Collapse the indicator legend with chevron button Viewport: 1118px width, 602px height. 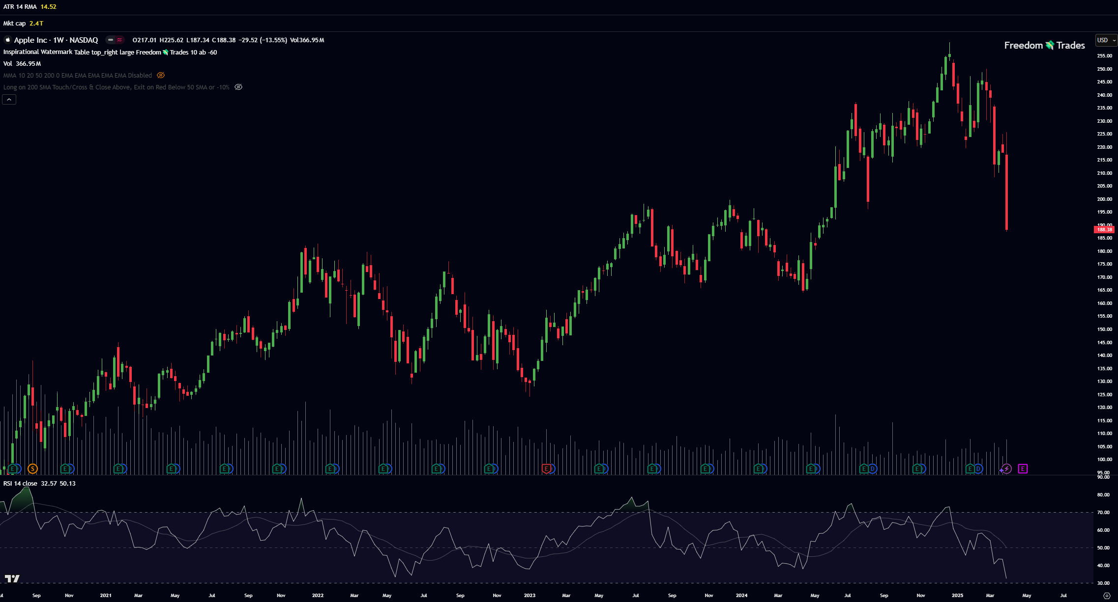pyautogui.click(x=9, y=100)
